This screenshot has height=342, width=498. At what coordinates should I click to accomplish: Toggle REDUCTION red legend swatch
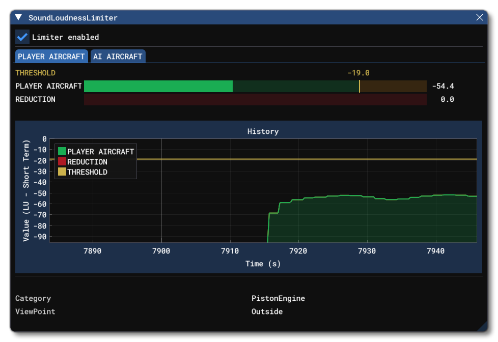(x=62, y=162)
